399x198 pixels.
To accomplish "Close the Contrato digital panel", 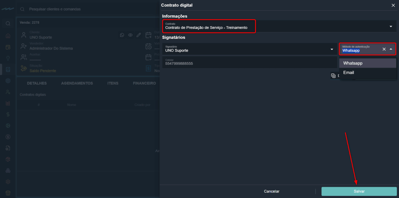I will [393, 5].
